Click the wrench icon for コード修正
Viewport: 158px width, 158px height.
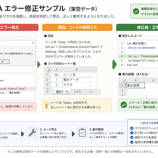click(x=32, y=132)
